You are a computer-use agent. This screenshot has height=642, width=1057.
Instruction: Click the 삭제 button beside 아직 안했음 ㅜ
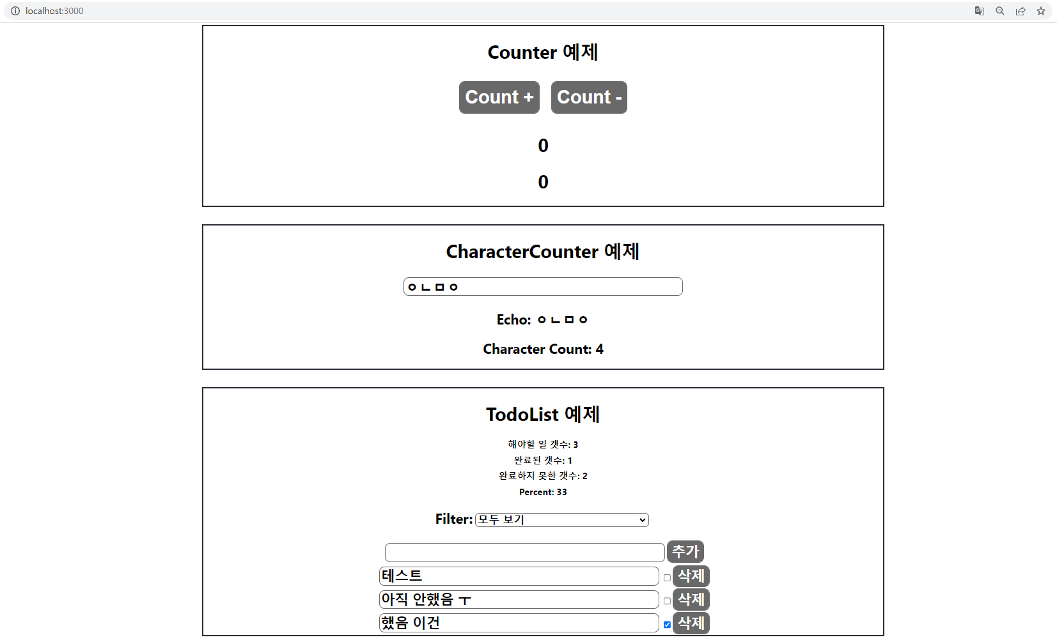[x=690, y=599]
